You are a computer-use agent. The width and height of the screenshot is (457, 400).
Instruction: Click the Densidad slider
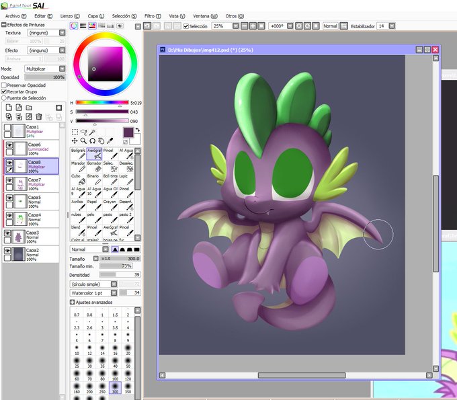point(120,275)
